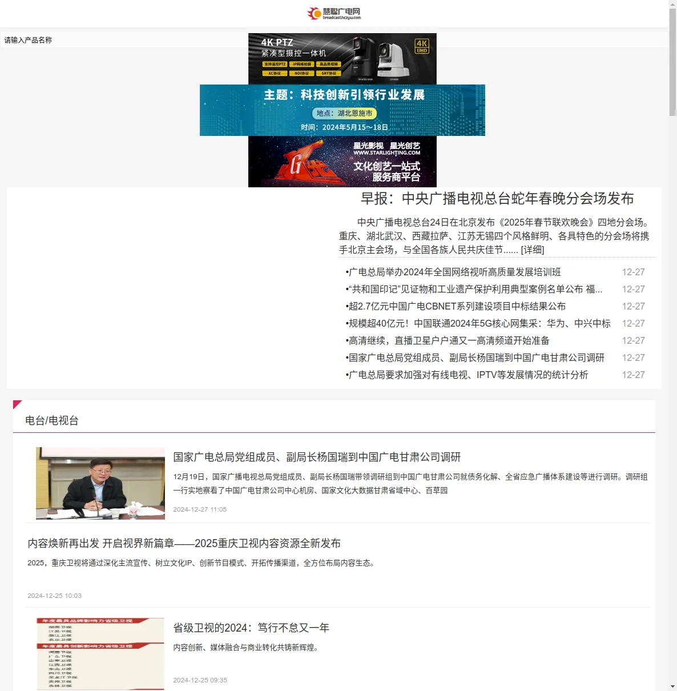This screenshot has width=677, height=691.
Task: Click the timestamp 2024-12-27 11:05
Action: (x=200, y=509)
